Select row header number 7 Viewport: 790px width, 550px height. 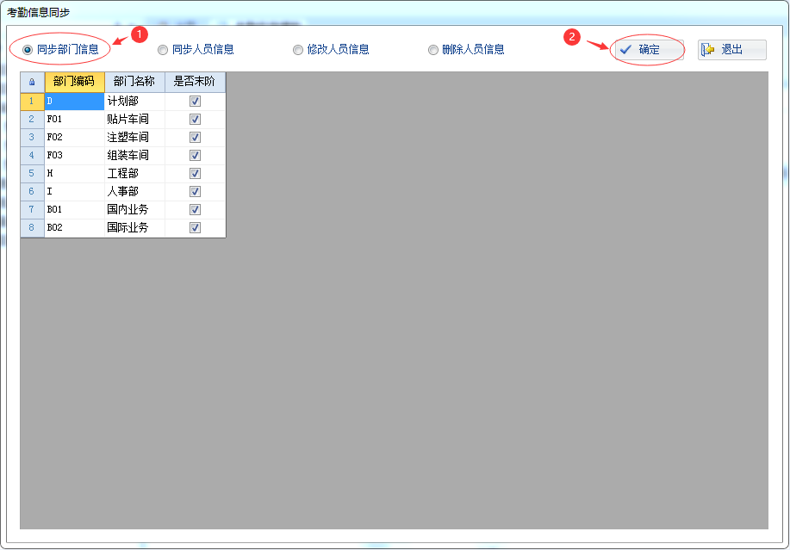[x=32, y=210]
